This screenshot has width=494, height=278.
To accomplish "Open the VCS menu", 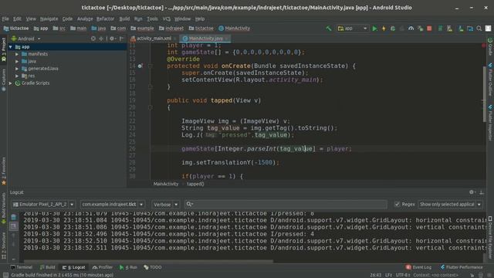I will coord(167,19).
